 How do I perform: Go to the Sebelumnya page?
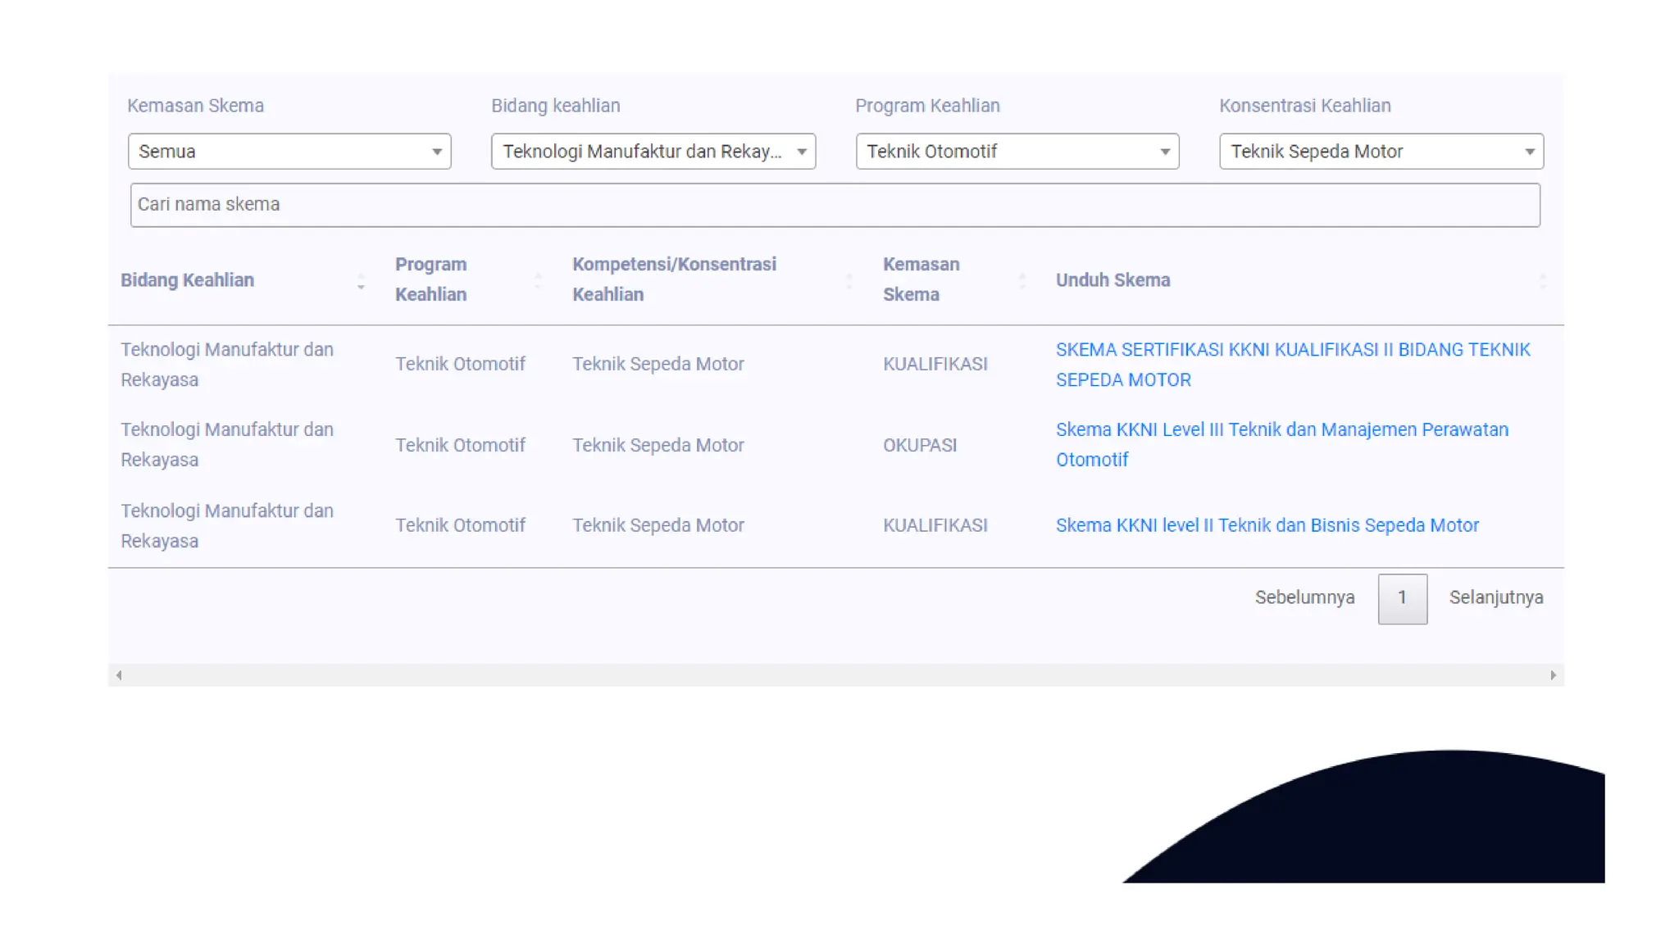click(1304, 598)
